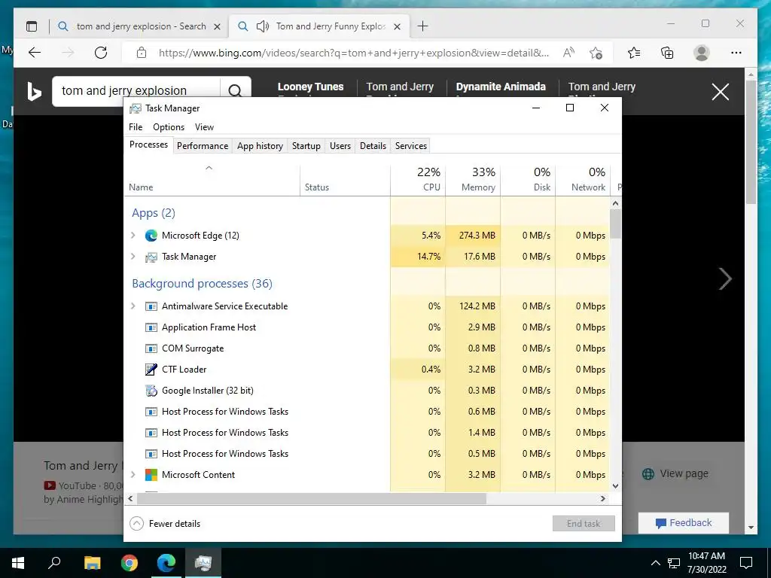Viewport: 771px width, 578px height.
Task: Select the COM Surrogate process row
Action: click(367, 348)
